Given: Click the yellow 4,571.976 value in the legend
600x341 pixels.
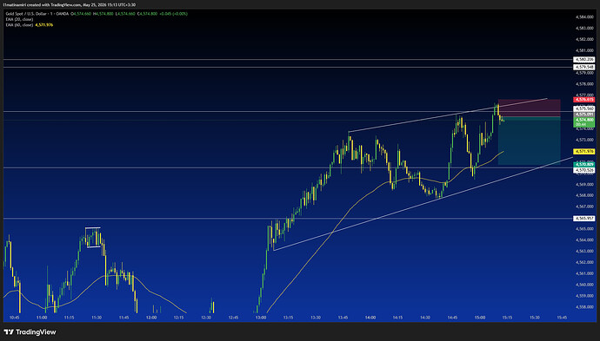Looking at the screenshot, I should (44, 25).
